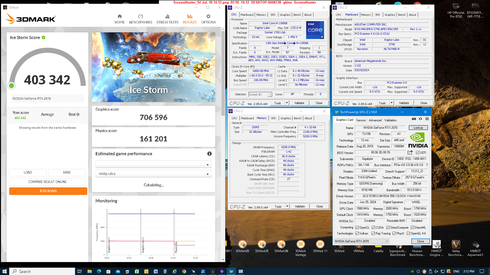490x275 pixels.
Task: Expand Tools arrow in the CPU-Z Motherboard window
Action: coord(391,103)
